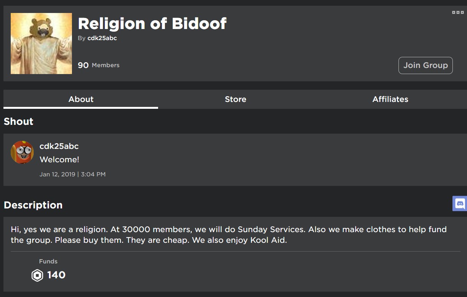Click the group description text
The image size is (467, 297).
point(229,235)
